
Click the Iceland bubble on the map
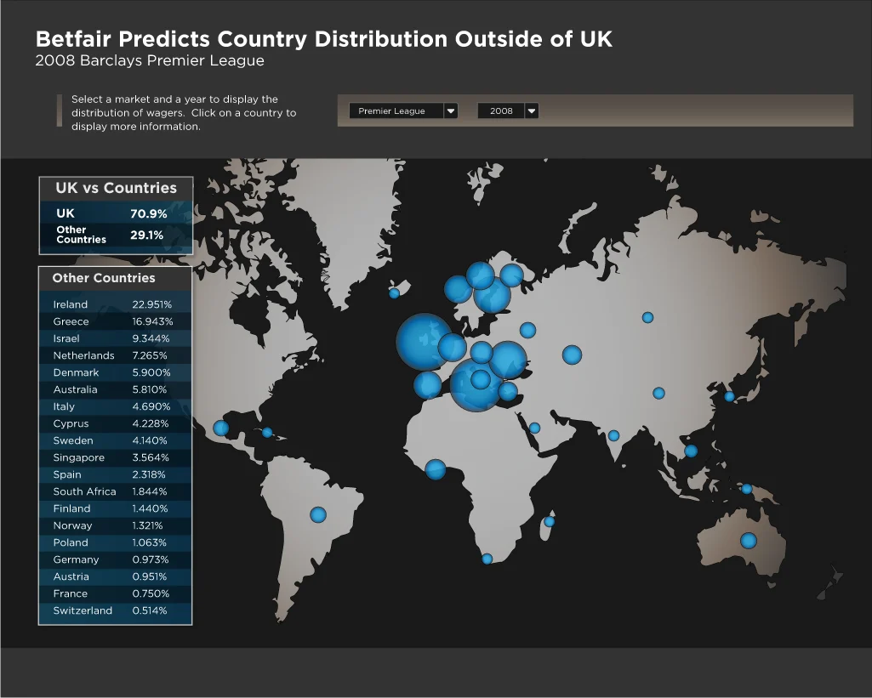tap(394, 292)
